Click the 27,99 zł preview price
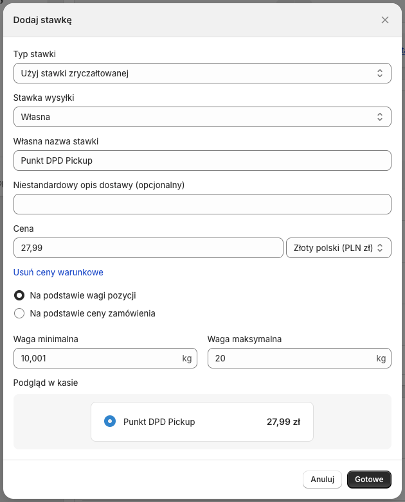 (283, 422)
